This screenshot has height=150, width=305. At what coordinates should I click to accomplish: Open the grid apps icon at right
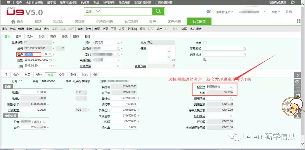299,21
